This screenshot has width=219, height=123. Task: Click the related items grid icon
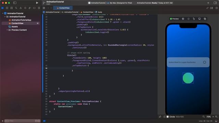coord(44,8)
